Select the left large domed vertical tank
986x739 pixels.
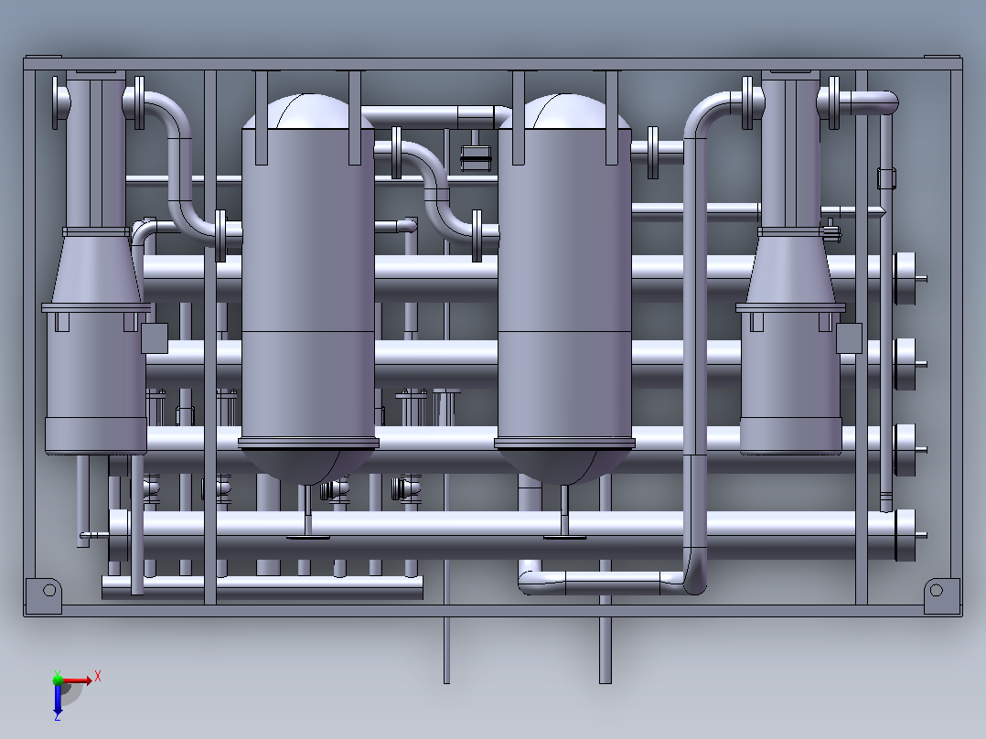click(308, 289)
